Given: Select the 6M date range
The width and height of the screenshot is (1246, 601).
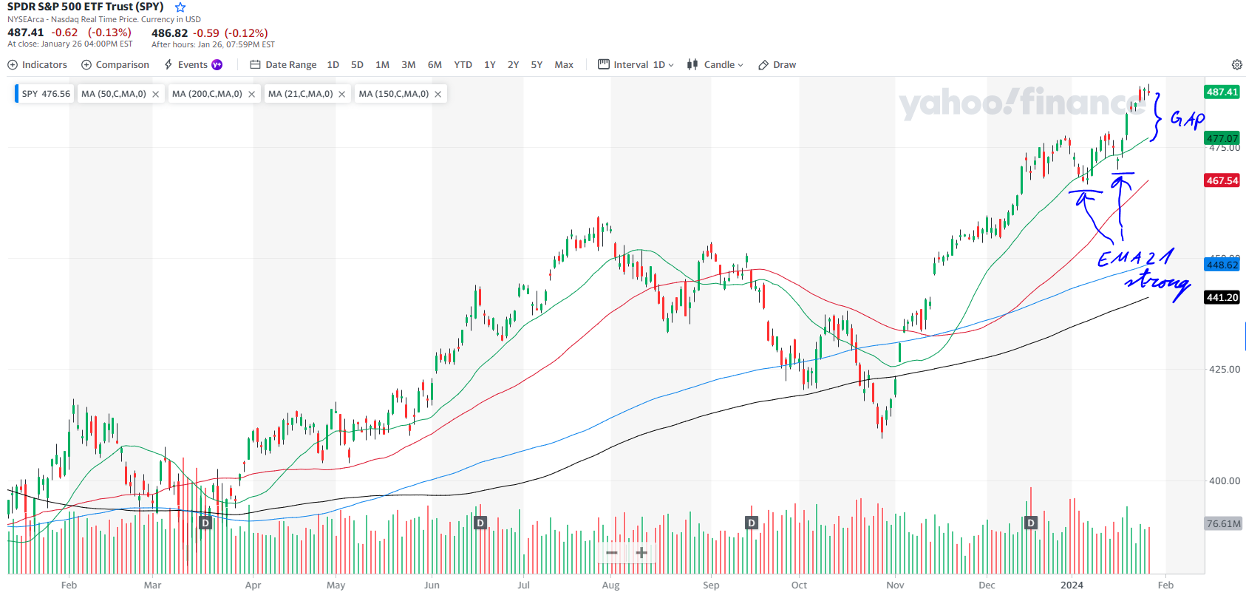Looking at the screenshot, I should coord(435,65).
